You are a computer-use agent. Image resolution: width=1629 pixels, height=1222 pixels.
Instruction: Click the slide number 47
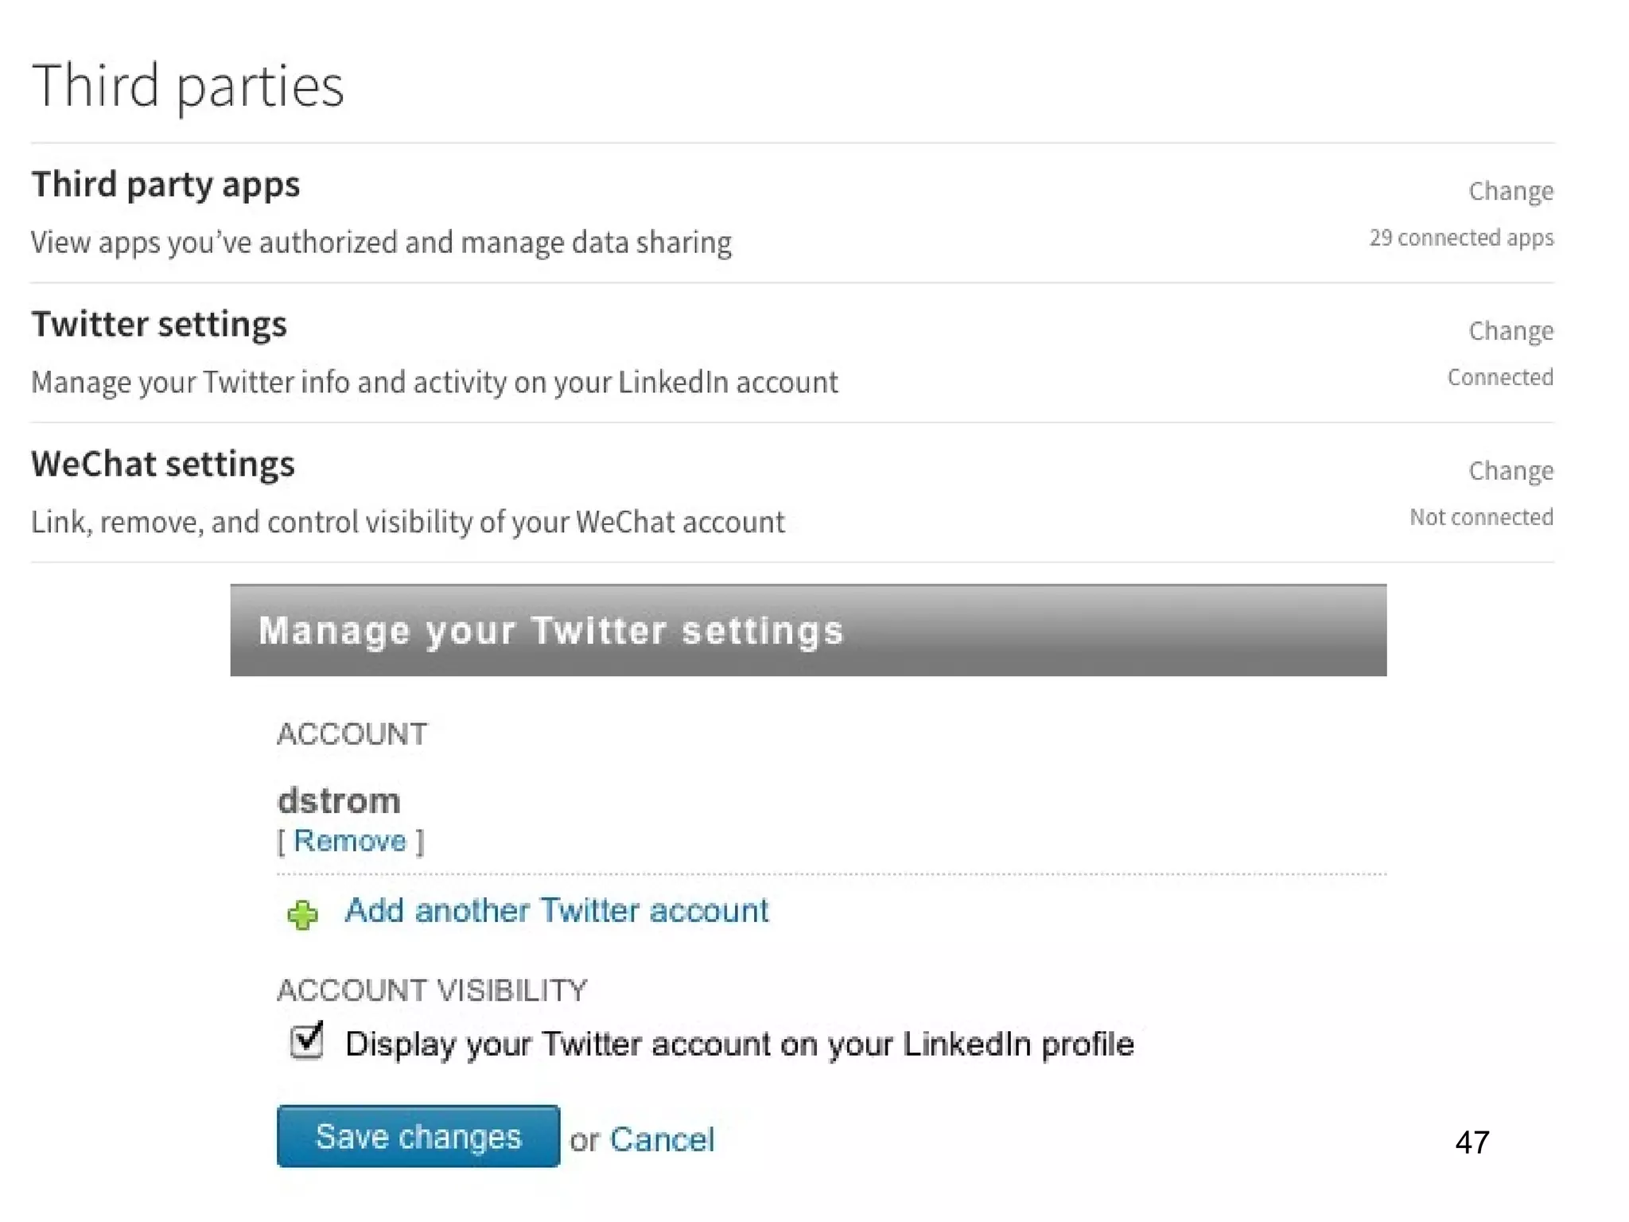click(1472, 1142)
